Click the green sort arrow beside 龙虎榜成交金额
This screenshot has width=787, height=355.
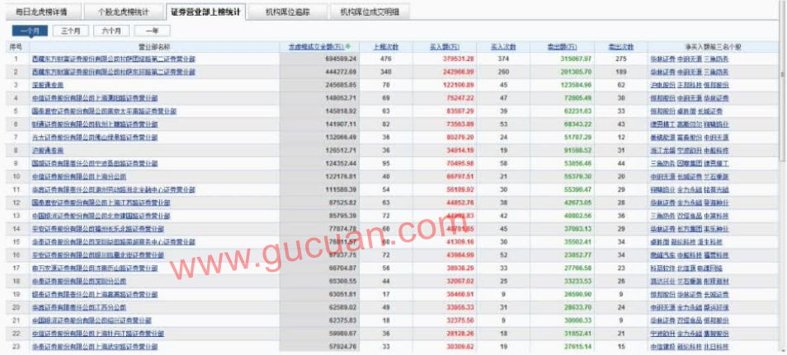point(348,47)
